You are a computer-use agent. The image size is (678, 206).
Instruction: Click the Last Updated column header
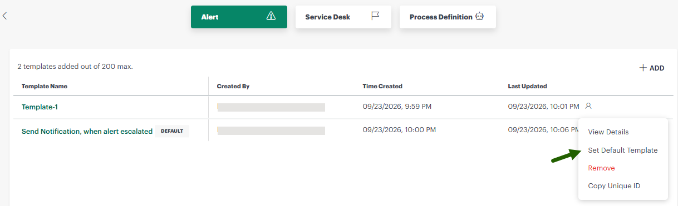pos(527,86)
